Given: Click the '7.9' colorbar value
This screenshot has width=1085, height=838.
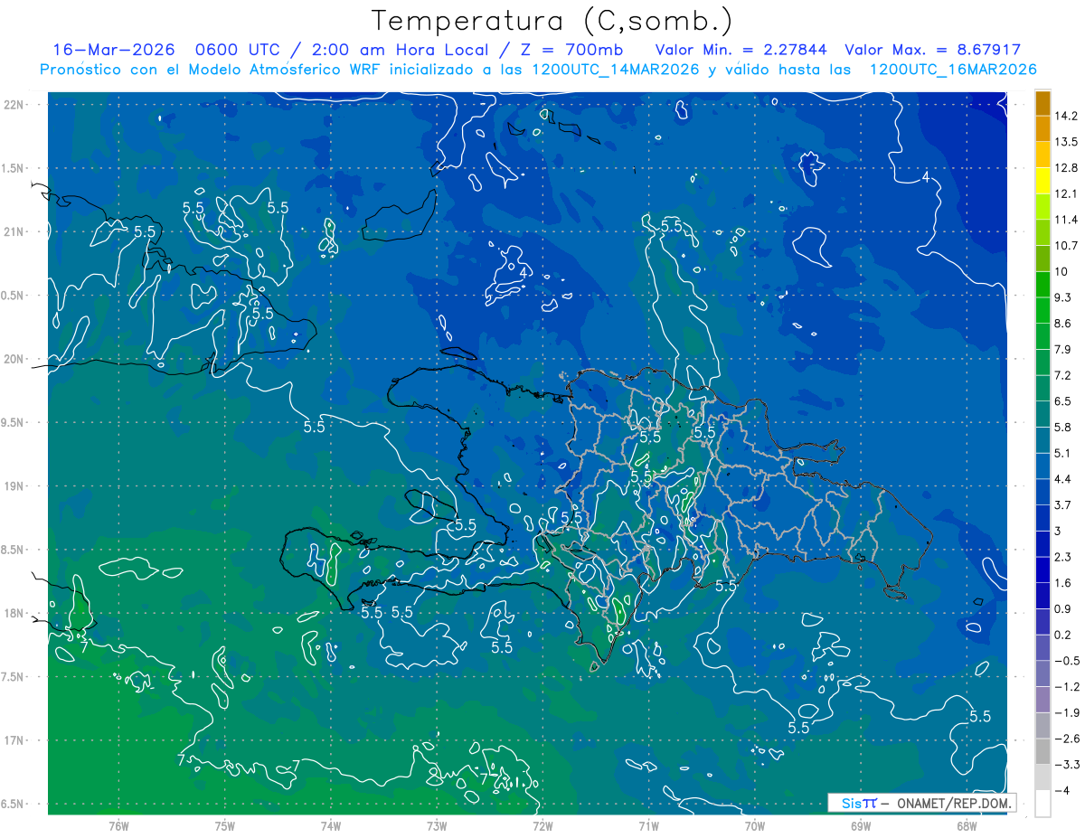Looking at the screenshot, I should (x=1063, y=350).
